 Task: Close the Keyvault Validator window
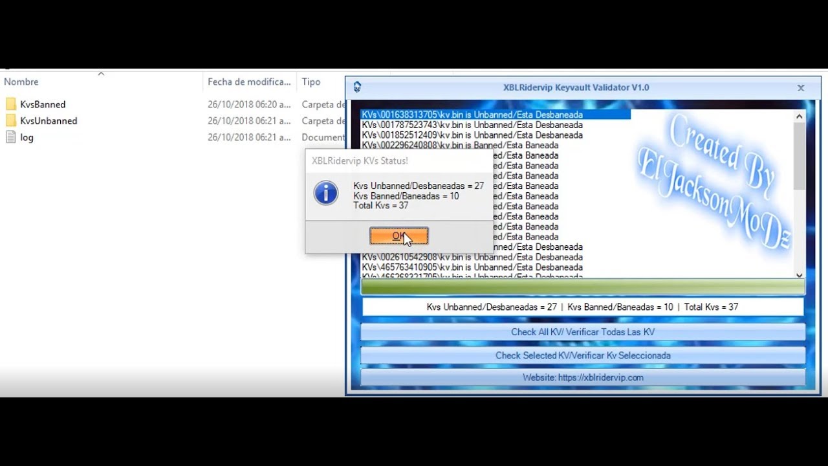801,88
